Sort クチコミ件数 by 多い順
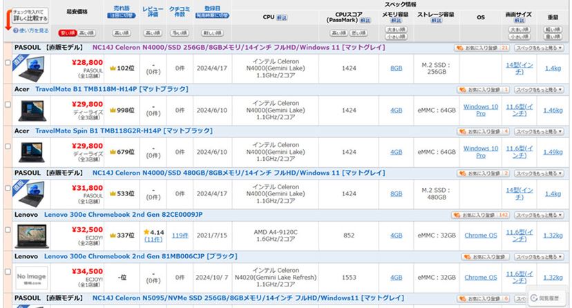Screen dimensions: 572x308 [180, 33]
